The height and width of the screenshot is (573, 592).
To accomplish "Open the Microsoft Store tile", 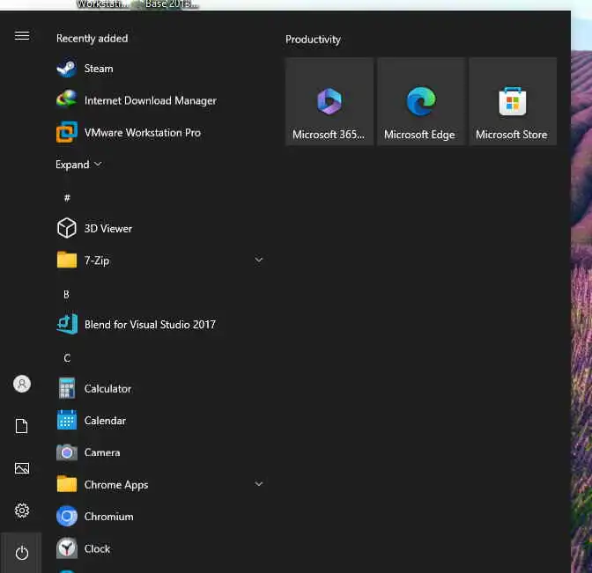I will click(513, 101).
